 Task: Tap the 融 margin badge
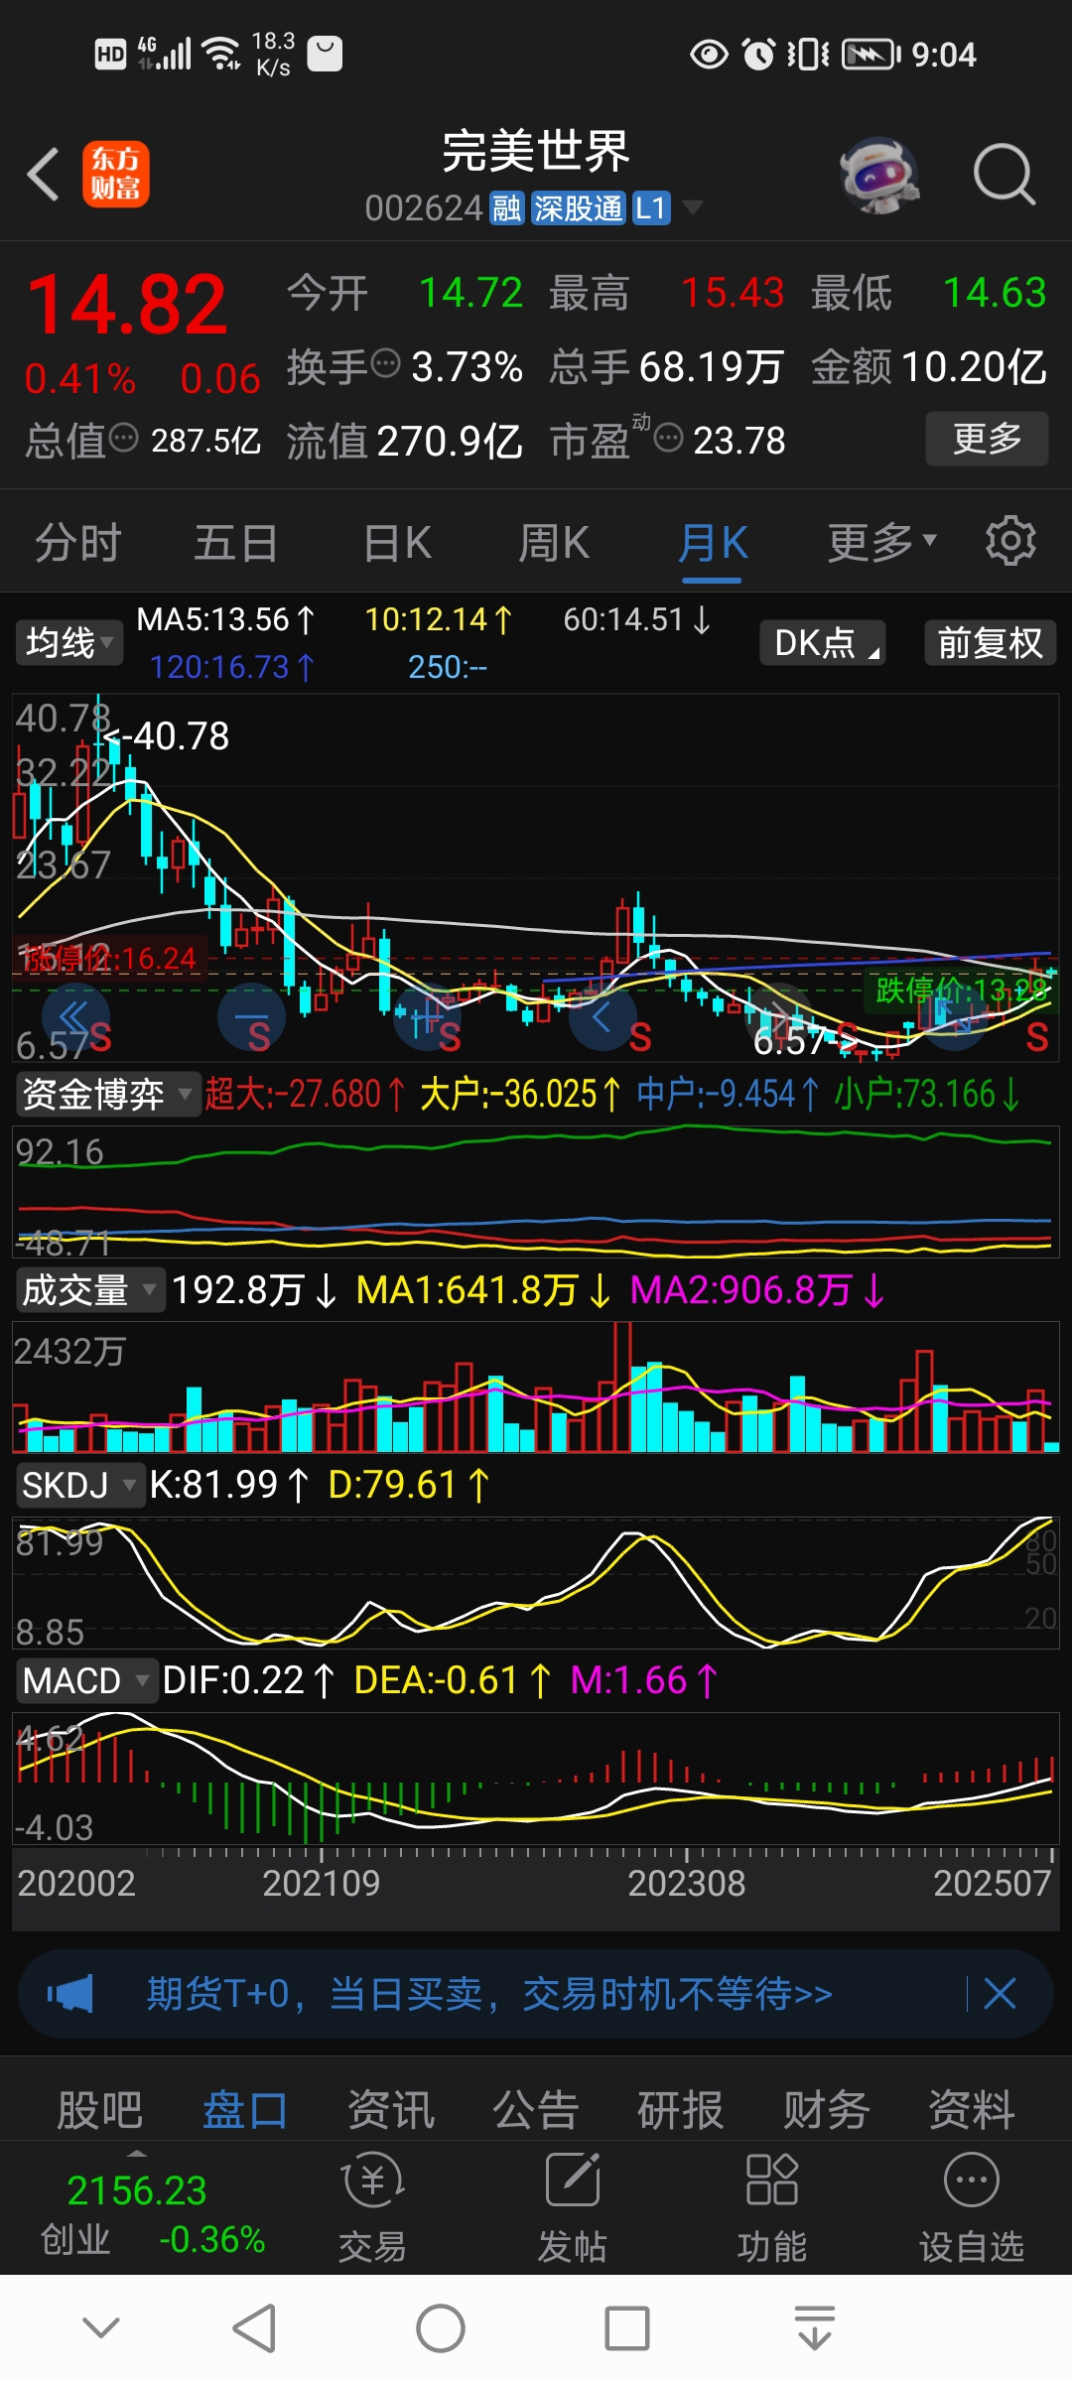pos(507,208)
